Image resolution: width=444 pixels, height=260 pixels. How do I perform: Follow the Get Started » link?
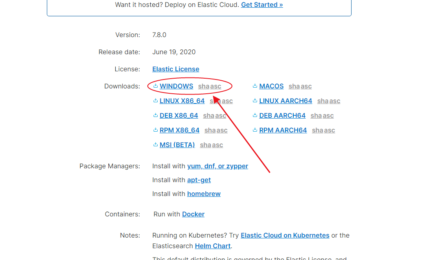(x=262, y=5)
